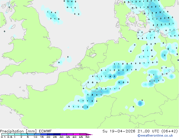179x138 pixels.
Task: Select the 2–5 mm legend swatch
Action: [x=24, y=134]
